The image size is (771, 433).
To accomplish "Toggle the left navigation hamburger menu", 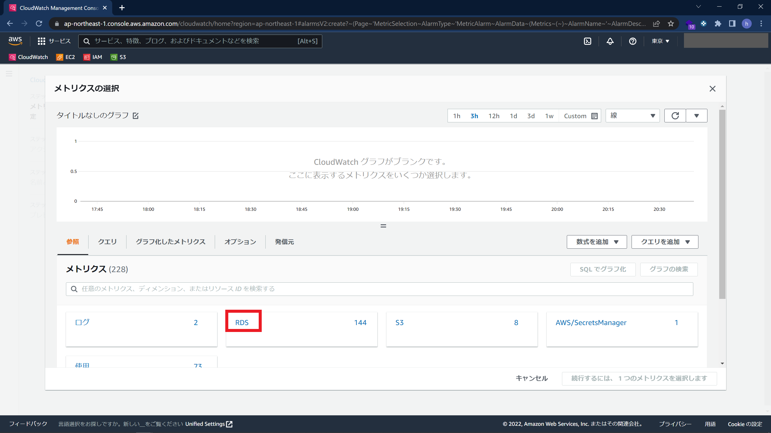I will [x=9, y=74].
